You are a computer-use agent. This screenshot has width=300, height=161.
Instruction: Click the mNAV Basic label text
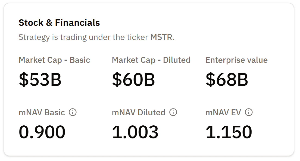(x=42, y=112)
